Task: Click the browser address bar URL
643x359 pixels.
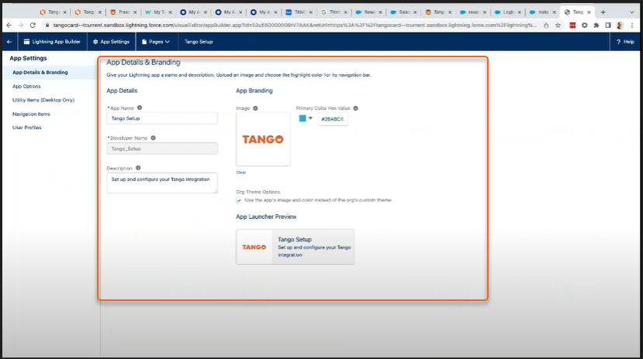Action: tap(295, 26)
